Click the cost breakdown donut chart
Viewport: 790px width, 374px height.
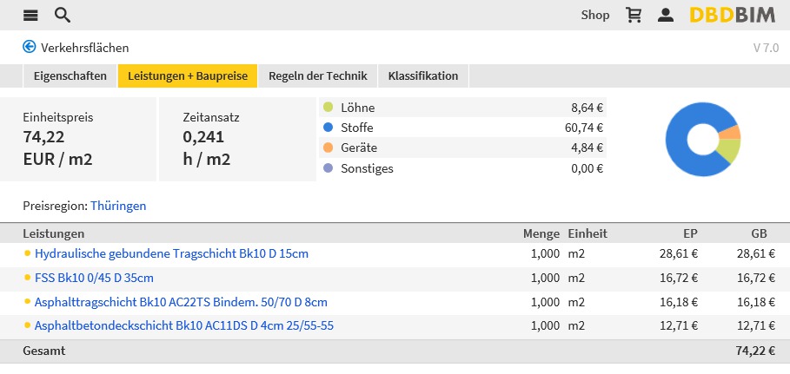coord(702,139)
